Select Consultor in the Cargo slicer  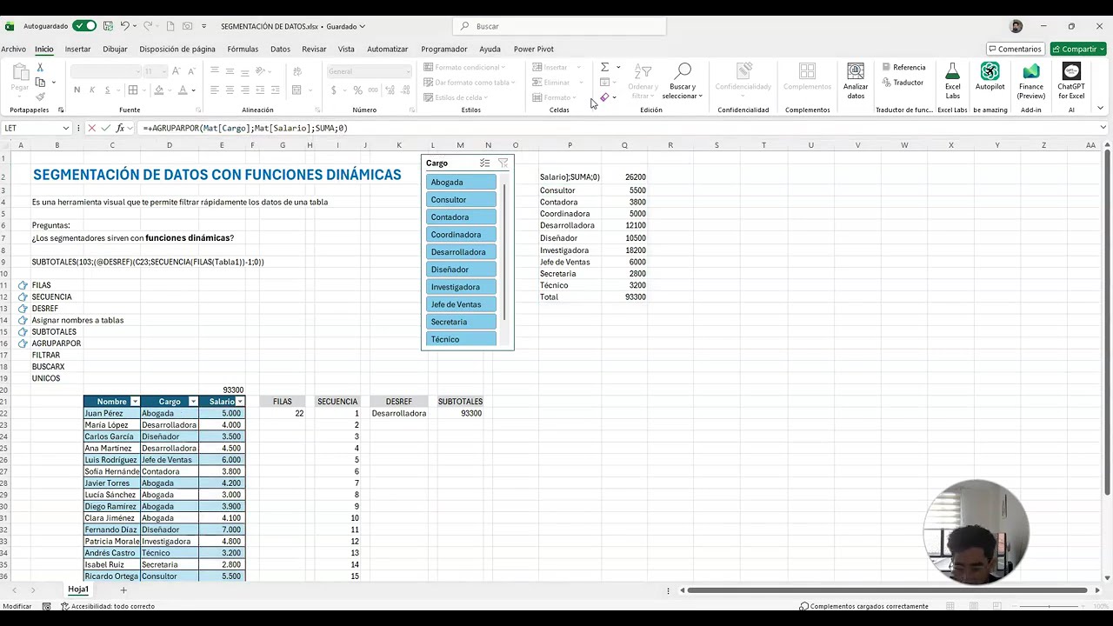tap(462, 199)
